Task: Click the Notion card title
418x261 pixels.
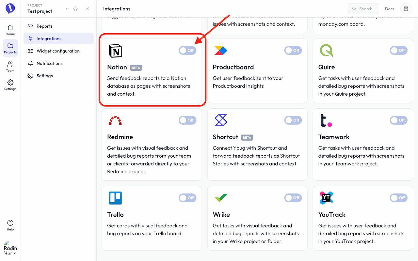Action: [117, 67]
